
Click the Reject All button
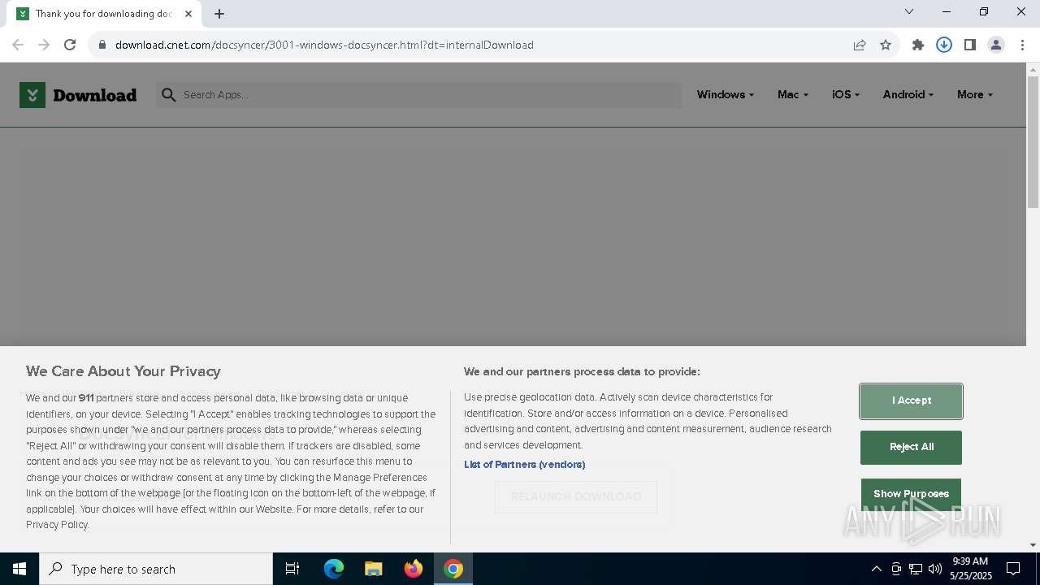pyautogui.click(x=912, y=447)
